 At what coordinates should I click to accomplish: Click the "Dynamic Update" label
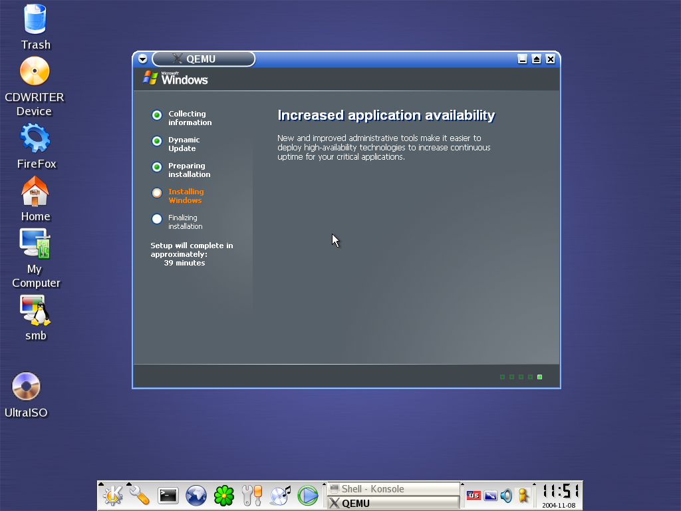click(x=184, y=144)
